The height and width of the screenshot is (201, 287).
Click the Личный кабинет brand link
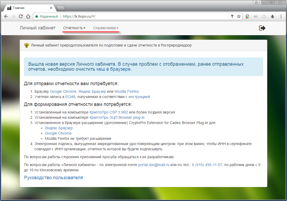38,28
